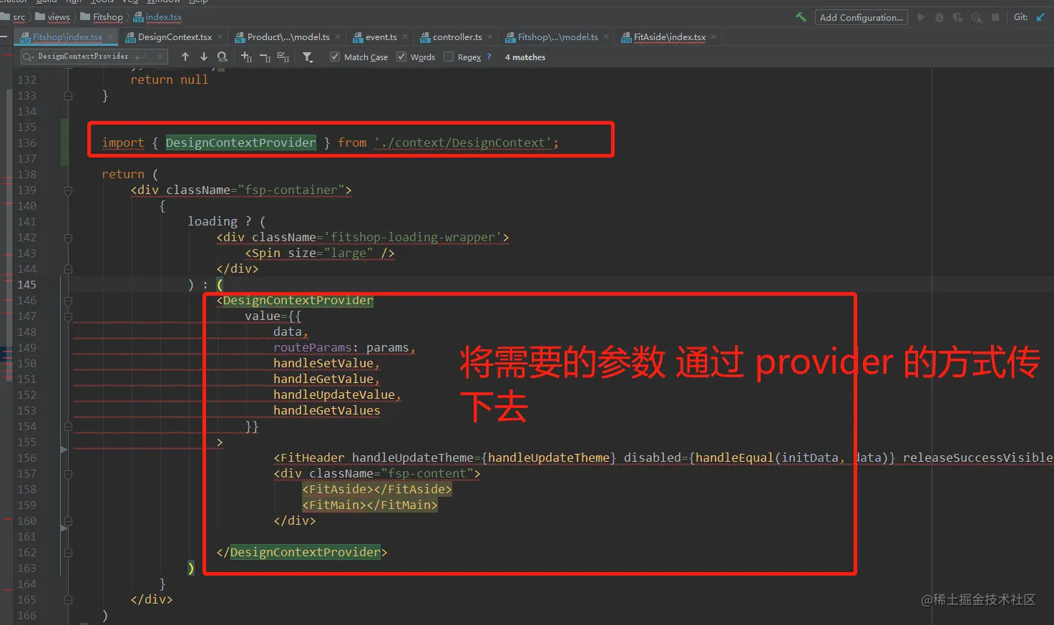The width and height of the screenshot is (1054, 625).
Task: Close the Fitshop\index.tsx tab
Action: [x=111, y=37]
